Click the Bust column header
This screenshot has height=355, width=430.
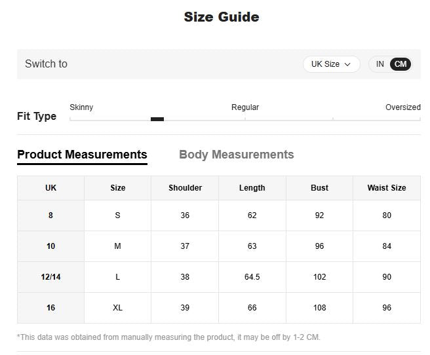tap(319, 188)
